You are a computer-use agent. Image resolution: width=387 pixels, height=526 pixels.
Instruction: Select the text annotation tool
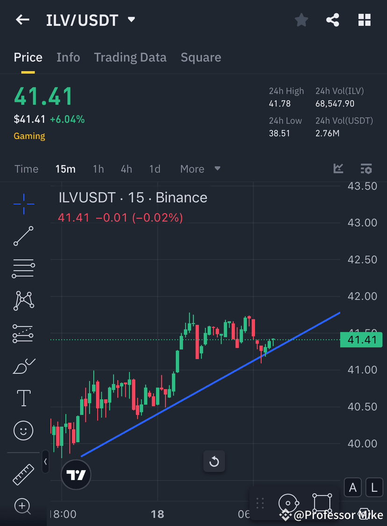[23, 398]
